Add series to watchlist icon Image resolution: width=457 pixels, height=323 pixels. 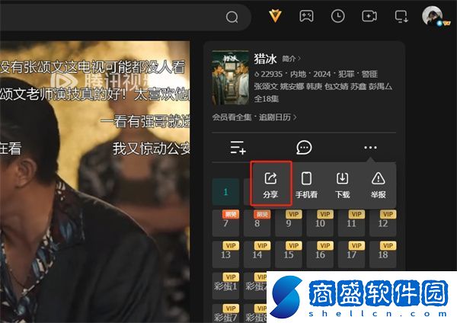click(238, 148)
